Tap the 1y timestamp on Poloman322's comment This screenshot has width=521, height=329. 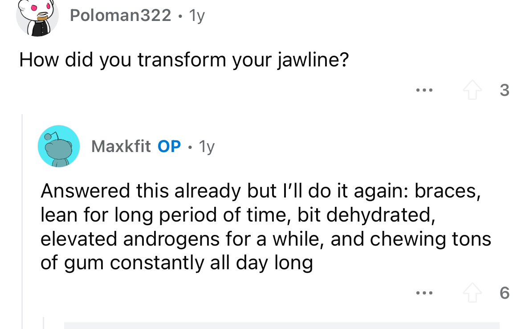click(197, 16)
